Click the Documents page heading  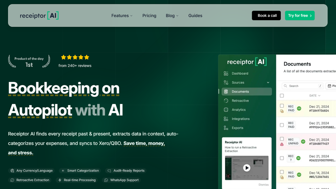[x=297, y=64]
